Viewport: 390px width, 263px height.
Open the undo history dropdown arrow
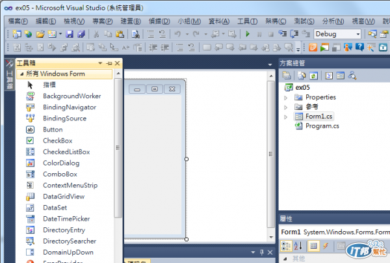coord(187,34)
